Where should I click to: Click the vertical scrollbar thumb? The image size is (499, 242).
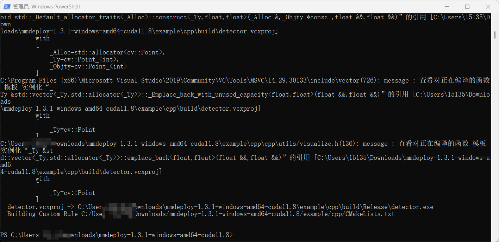495,35
